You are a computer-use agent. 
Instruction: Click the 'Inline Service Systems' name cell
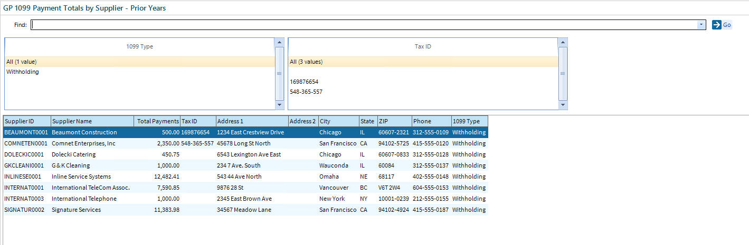[x=92, y=177]
